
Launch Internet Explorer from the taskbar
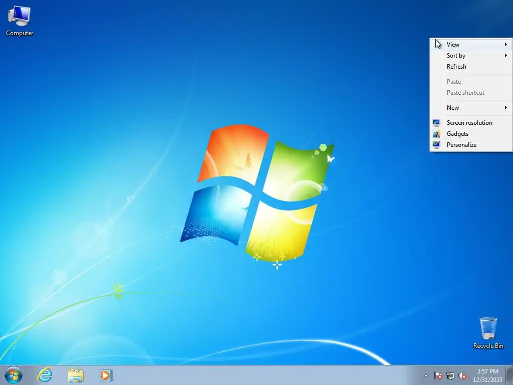click(x=45, y=375)
